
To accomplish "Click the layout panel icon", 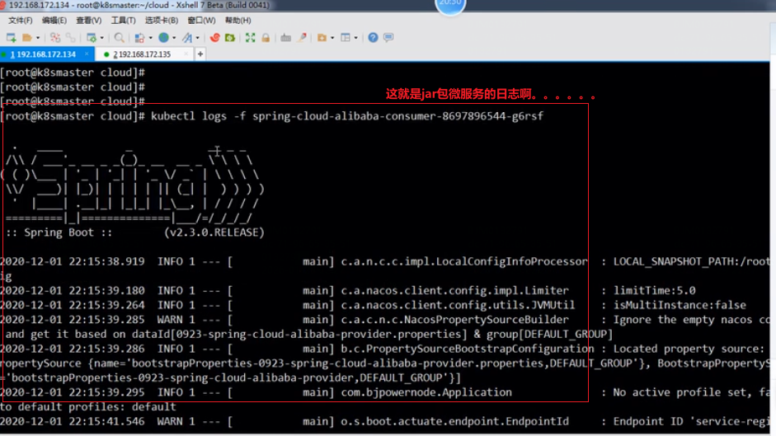I will (x=346, y=38).
